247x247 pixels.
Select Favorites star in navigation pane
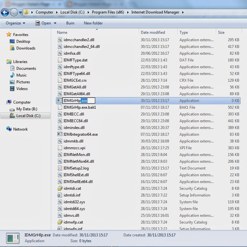[x=9, y=34]
